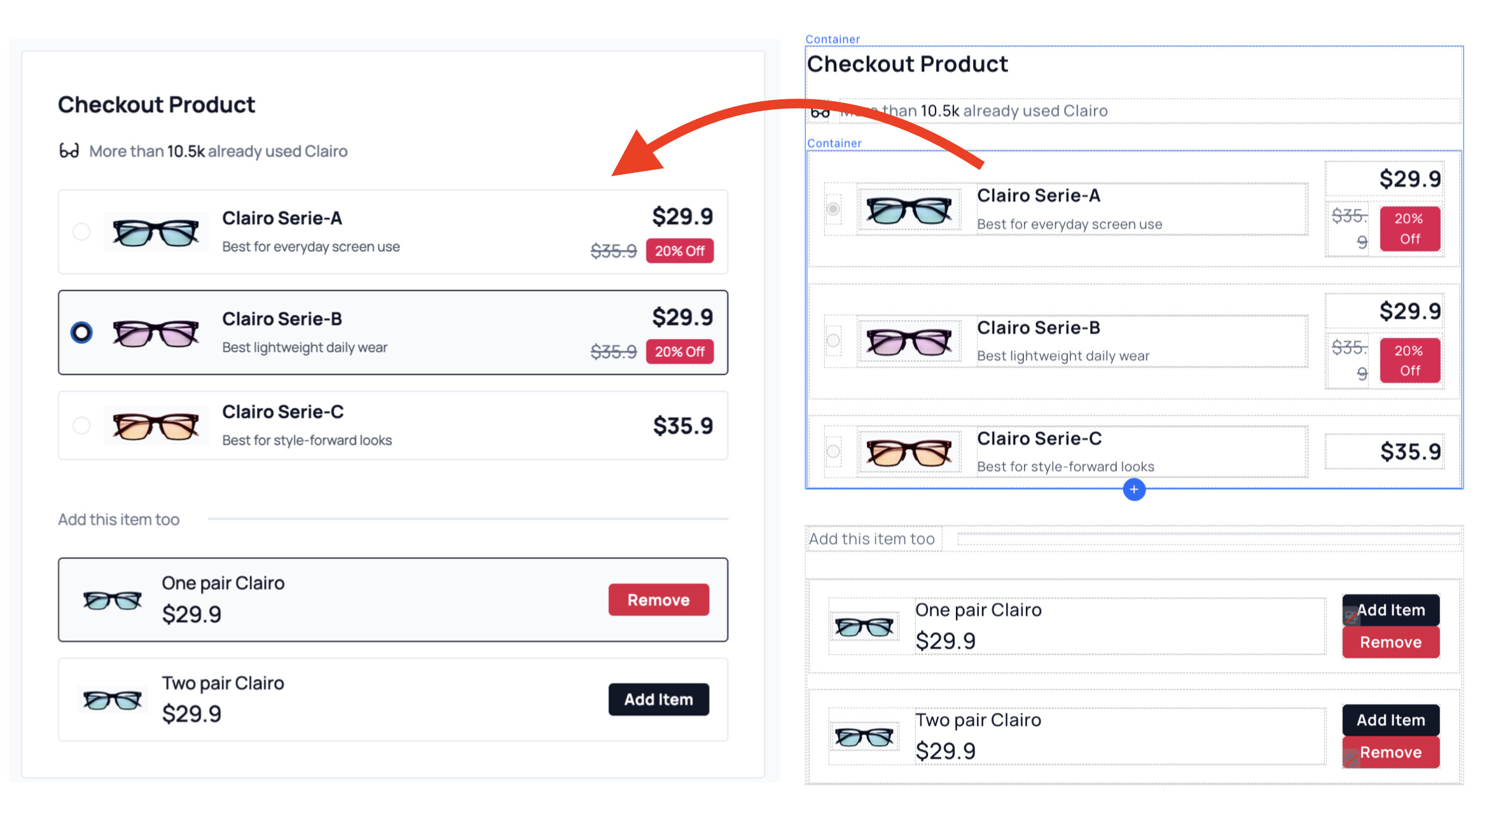This screenshot has height=827, width=1501.
Task: Select the Clairo Serie-A radio button in left preview
Action: point(81,232)
